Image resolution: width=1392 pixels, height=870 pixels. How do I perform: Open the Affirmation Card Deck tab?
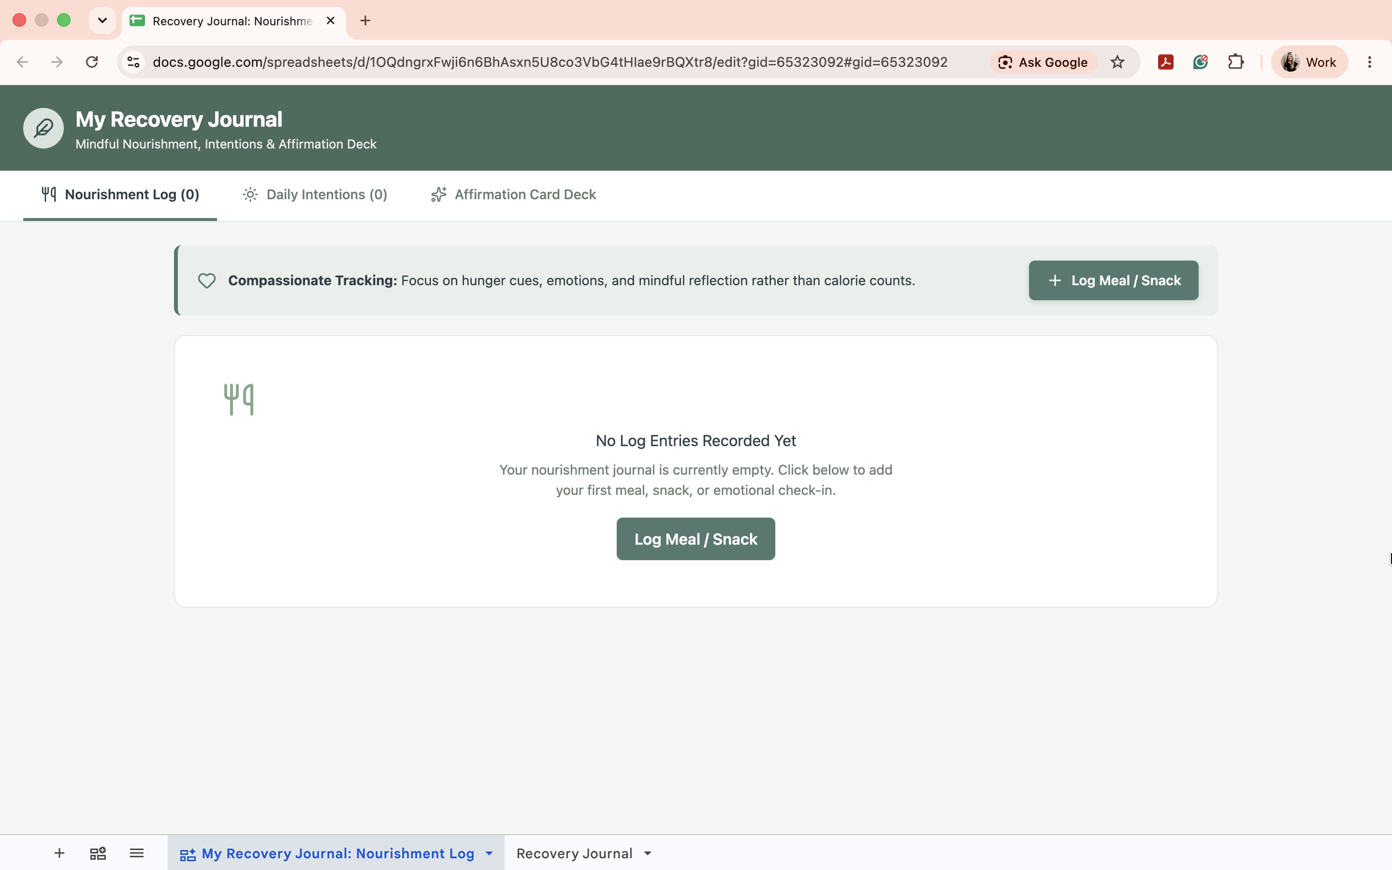tap(513, 194)
